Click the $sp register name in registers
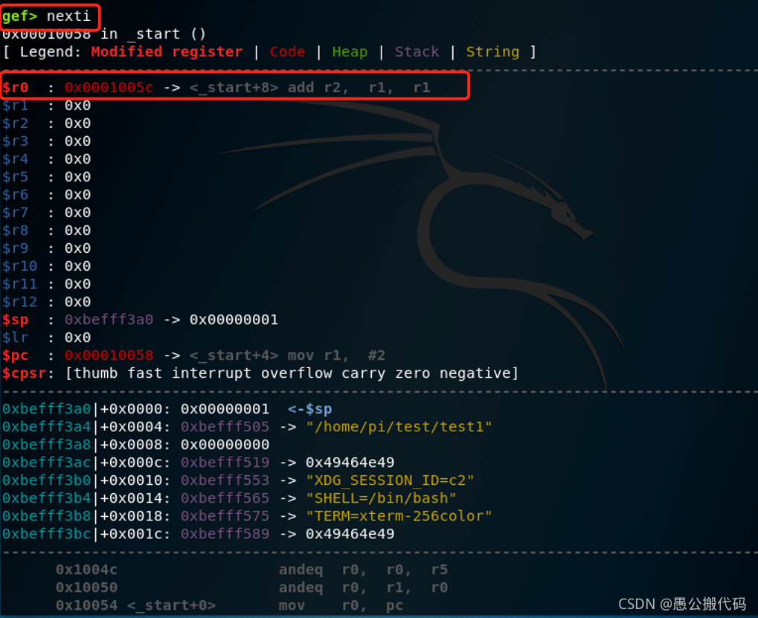The width and height of the screenshot is (758, 618). pos(16,320)
